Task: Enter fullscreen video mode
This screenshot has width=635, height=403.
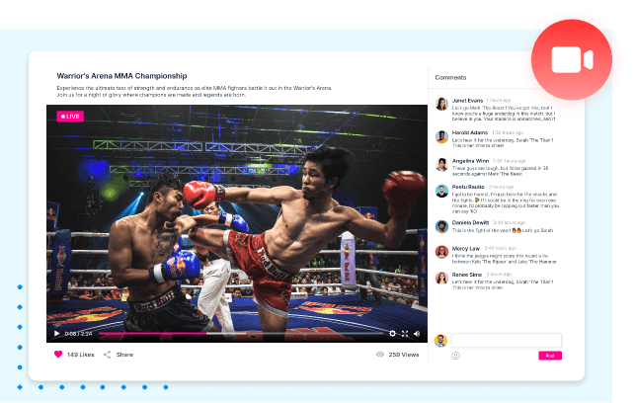Action: click(405, 334)
